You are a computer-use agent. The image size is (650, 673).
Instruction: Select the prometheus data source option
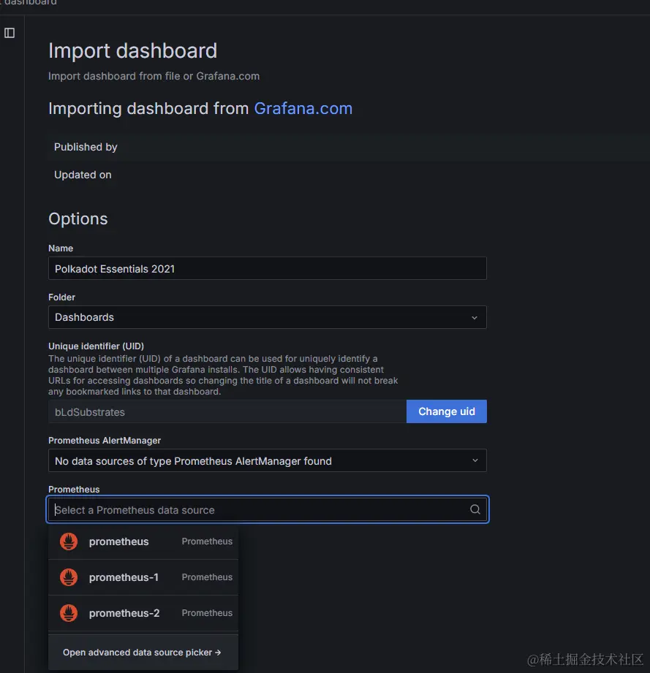point(143,541)
